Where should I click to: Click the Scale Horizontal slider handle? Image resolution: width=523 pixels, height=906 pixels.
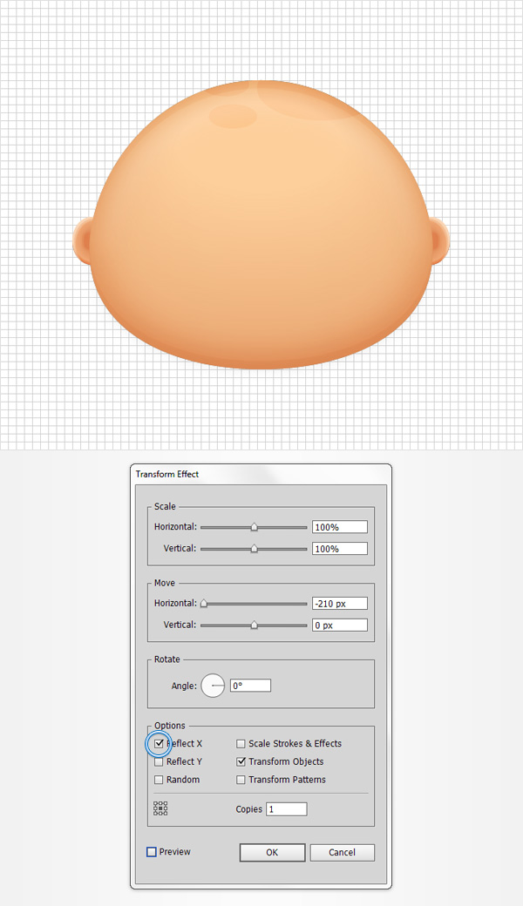click(254, 527)
